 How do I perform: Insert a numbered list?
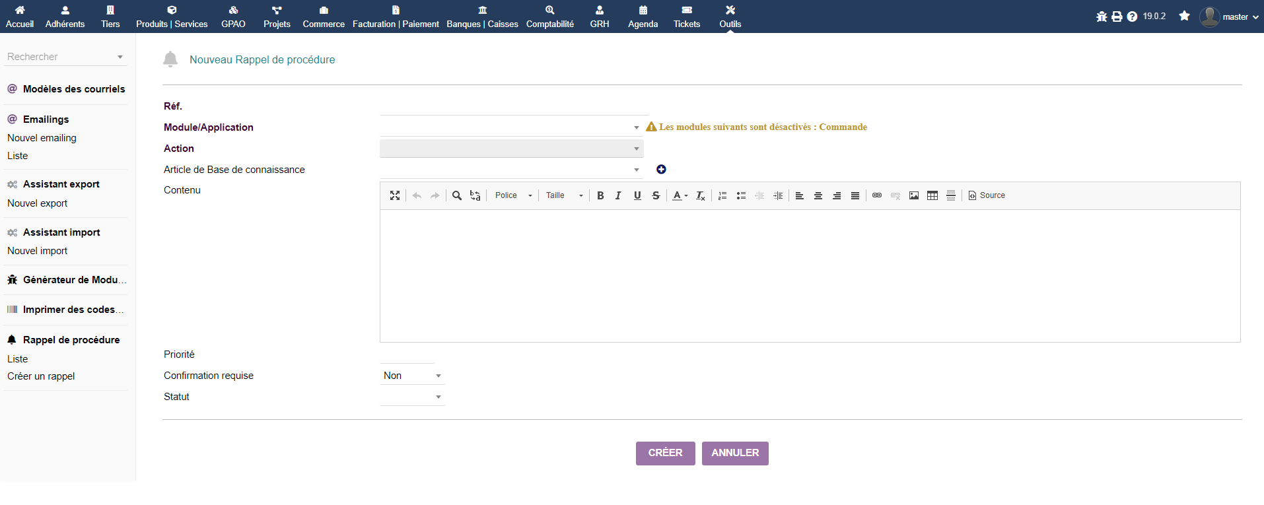tap(722, 195)
